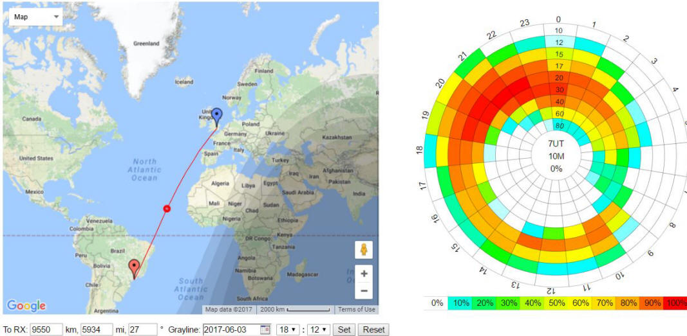
Task: Click the red midpoint circle on the path
Action: pyautogui.click(x=167, y=208)
